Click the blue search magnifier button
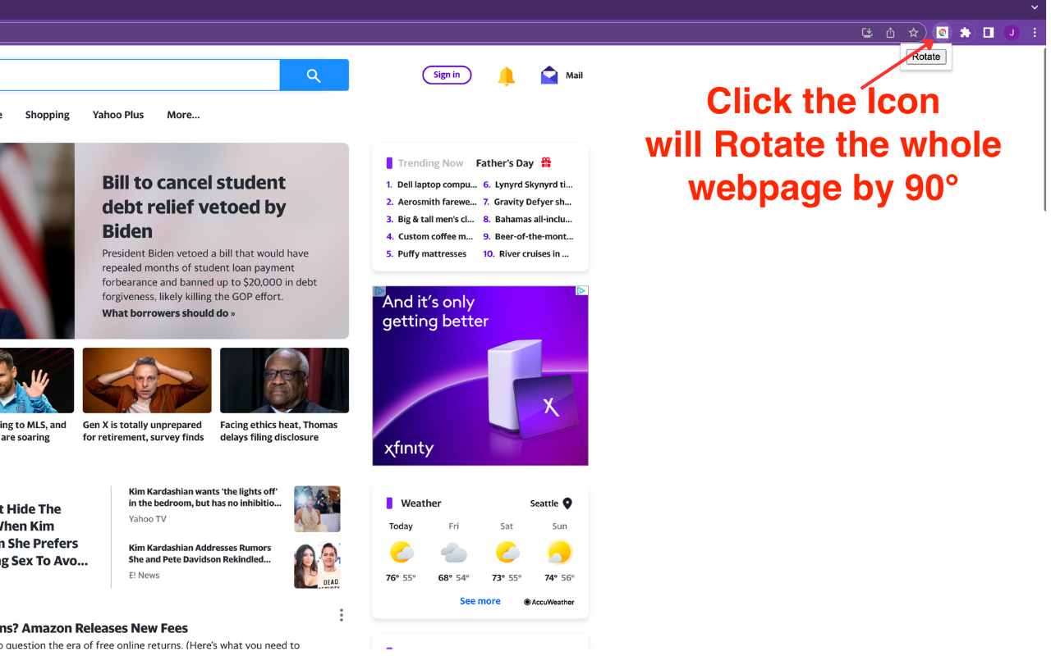1051x656 pixels. 314,75
